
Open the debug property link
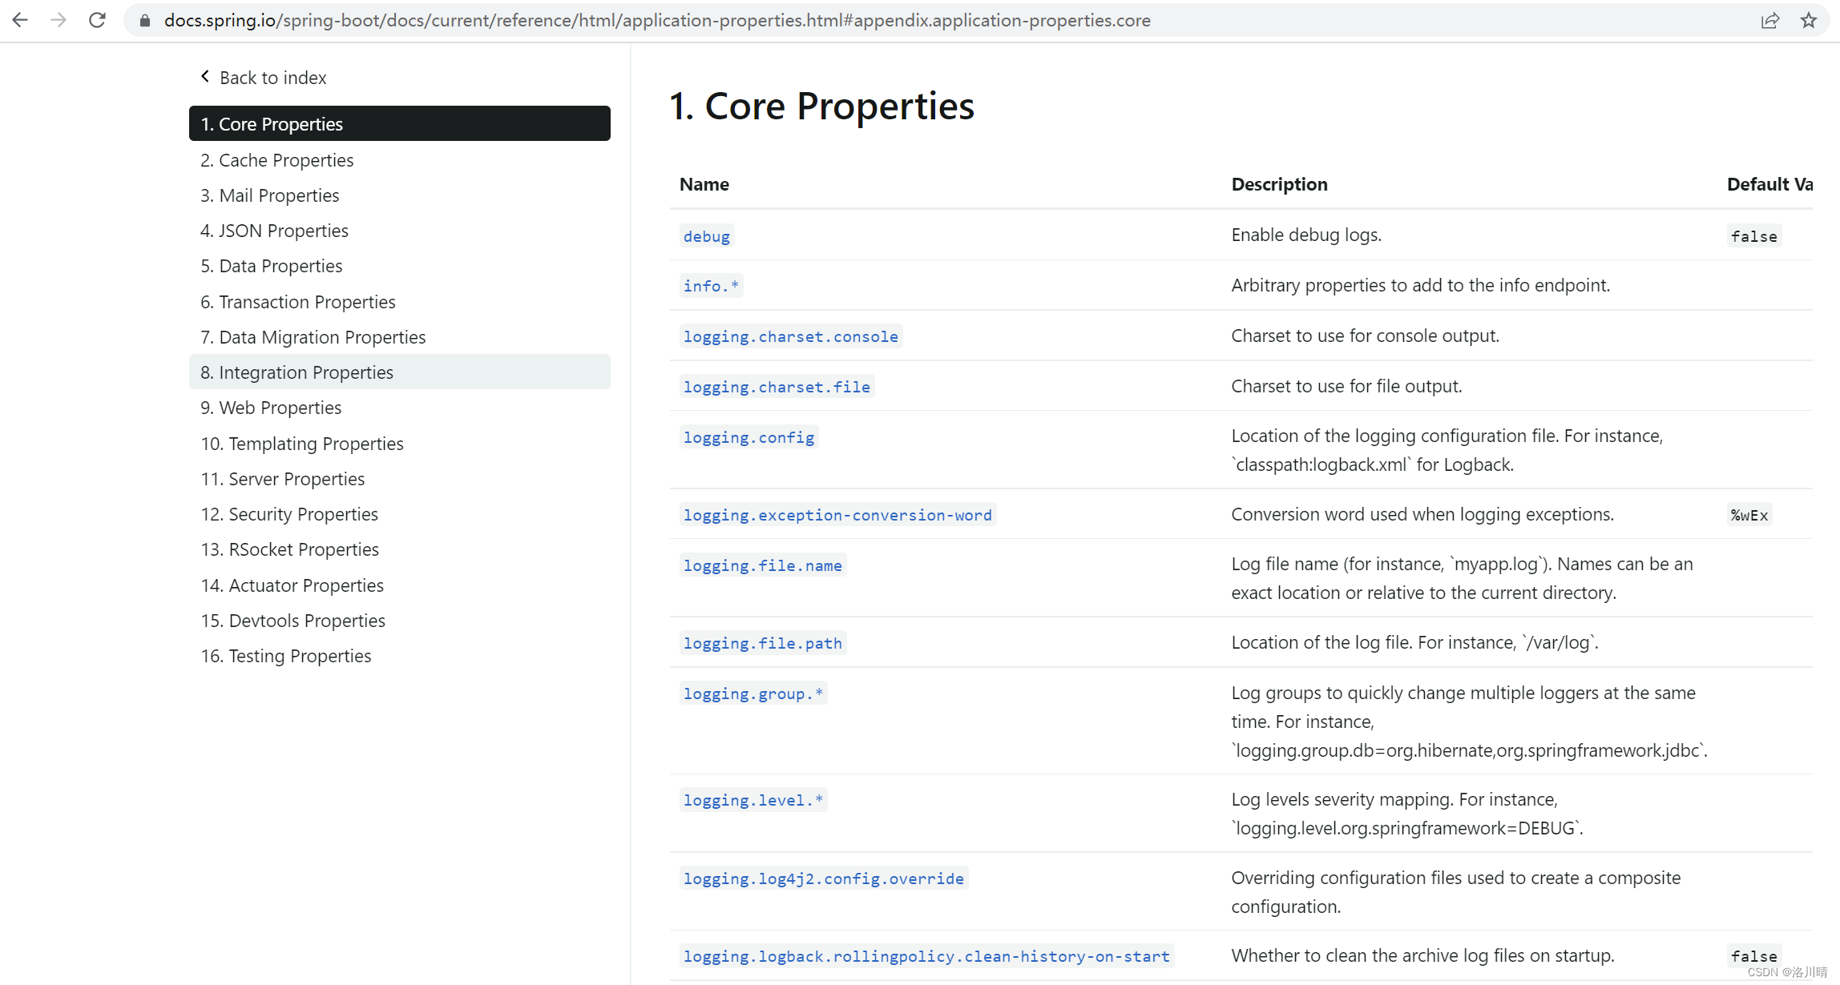(706, 235)
